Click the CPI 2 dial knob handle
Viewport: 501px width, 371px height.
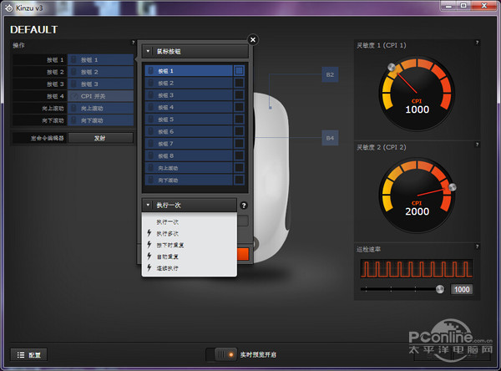[x=453, y=187]
